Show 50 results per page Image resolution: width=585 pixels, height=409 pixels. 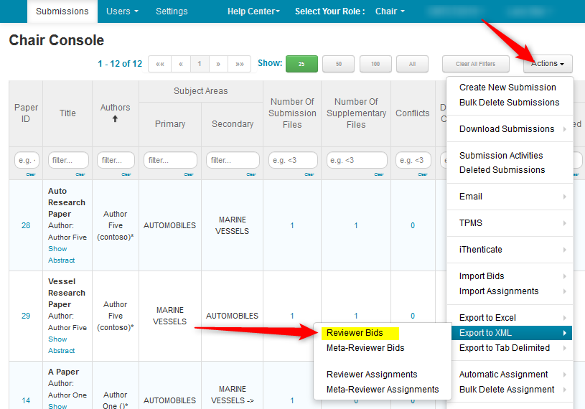pyautogui.click(x=339, y=64)
